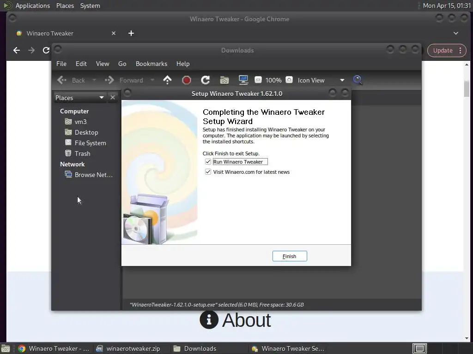The height and width of the screenshot is (354, 473).
Task: Click the setup wizard window menu button
Action: coord(127,93)
